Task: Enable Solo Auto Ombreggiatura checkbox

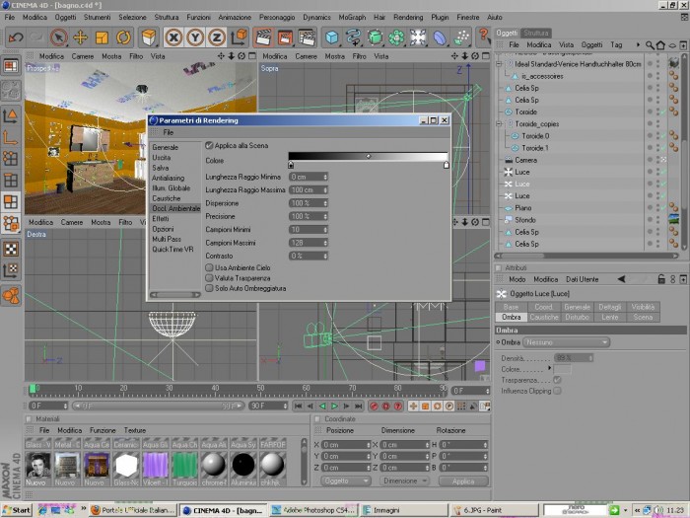Action: 209,288
